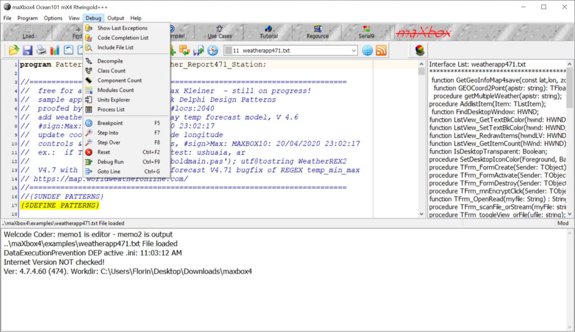Click 'Internet Version NOT checked!' output line
Image resolution: width=575 pixels, height=332 pixels.
click(x=54, y=262)
